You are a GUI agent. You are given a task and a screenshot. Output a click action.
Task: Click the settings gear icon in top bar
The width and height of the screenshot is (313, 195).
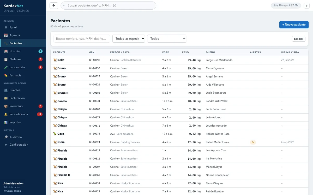pyautogui.click(x=306, y=5)
